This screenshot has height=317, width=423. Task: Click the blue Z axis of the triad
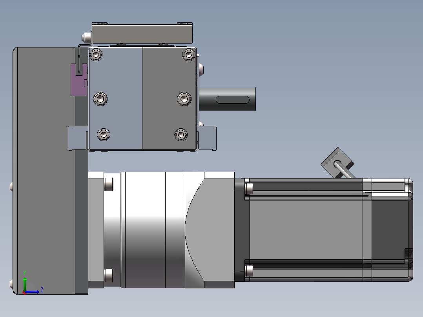pos(32,292)
